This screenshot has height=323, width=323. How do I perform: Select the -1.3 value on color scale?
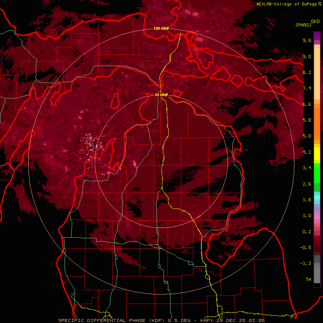coord(305,263)
